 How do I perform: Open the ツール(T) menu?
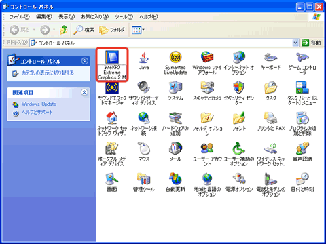click(x=124, y=17)
